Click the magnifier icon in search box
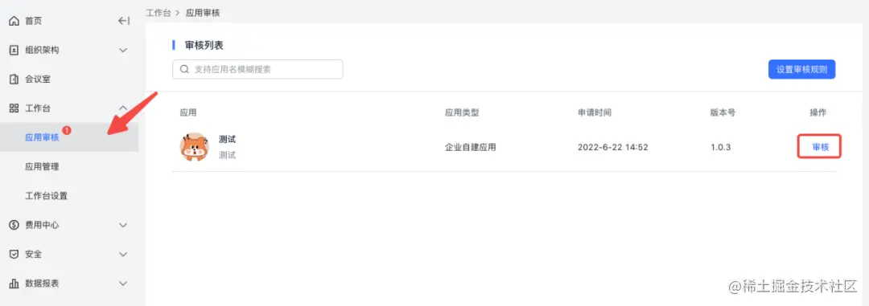Screen dimensions: 869x306 pyautogui.click(x=184, y=70)
